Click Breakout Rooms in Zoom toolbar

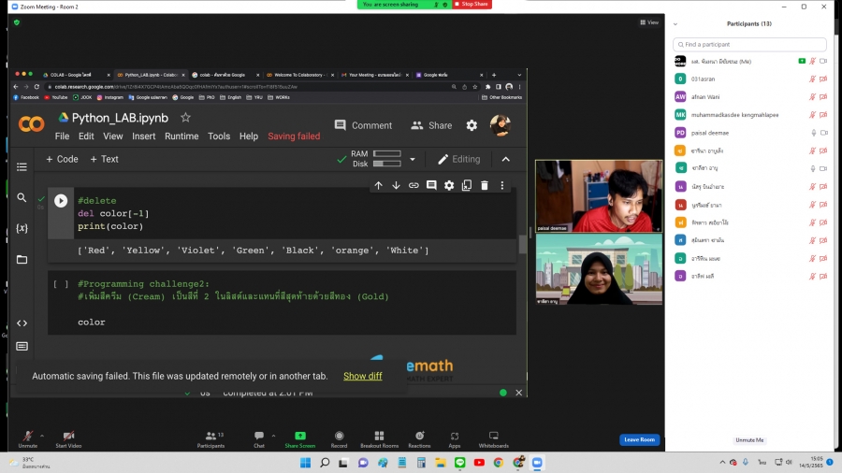379,439
